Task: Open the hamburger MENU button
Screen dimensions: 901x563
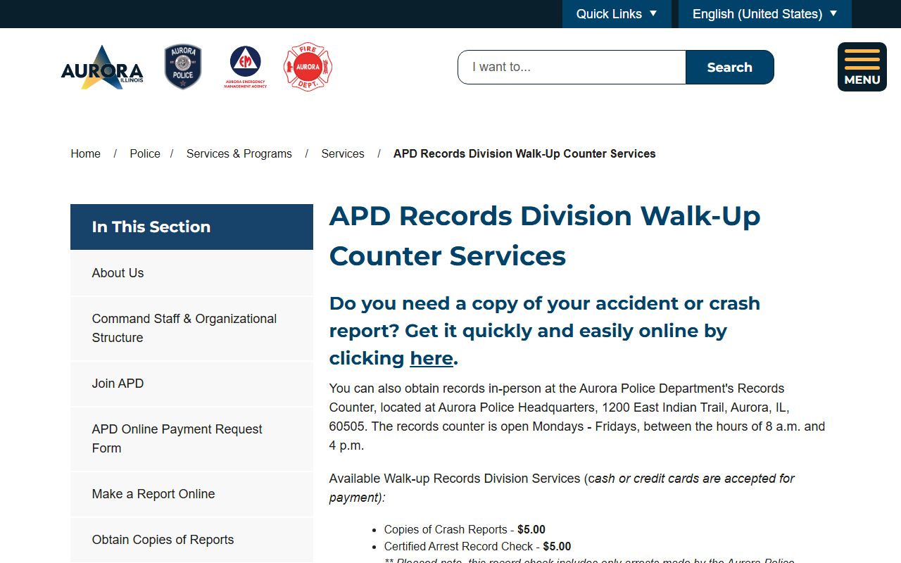Action: [x=862, y=67]
